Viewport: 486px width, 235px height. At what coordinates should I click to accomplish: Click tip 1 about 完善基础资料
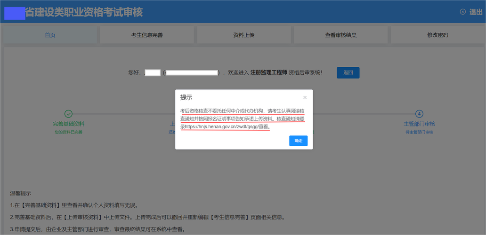point(74,205)
